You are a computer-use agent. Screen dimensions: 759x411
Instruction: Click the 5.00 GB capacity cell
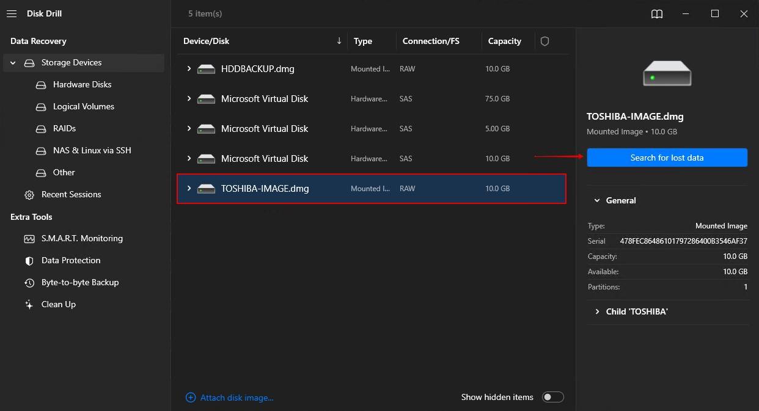point(497,129)
